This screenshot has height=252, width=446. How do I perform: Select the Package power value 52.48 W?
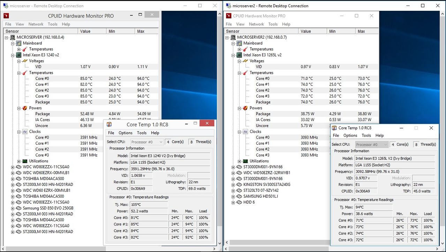point(87,114)
